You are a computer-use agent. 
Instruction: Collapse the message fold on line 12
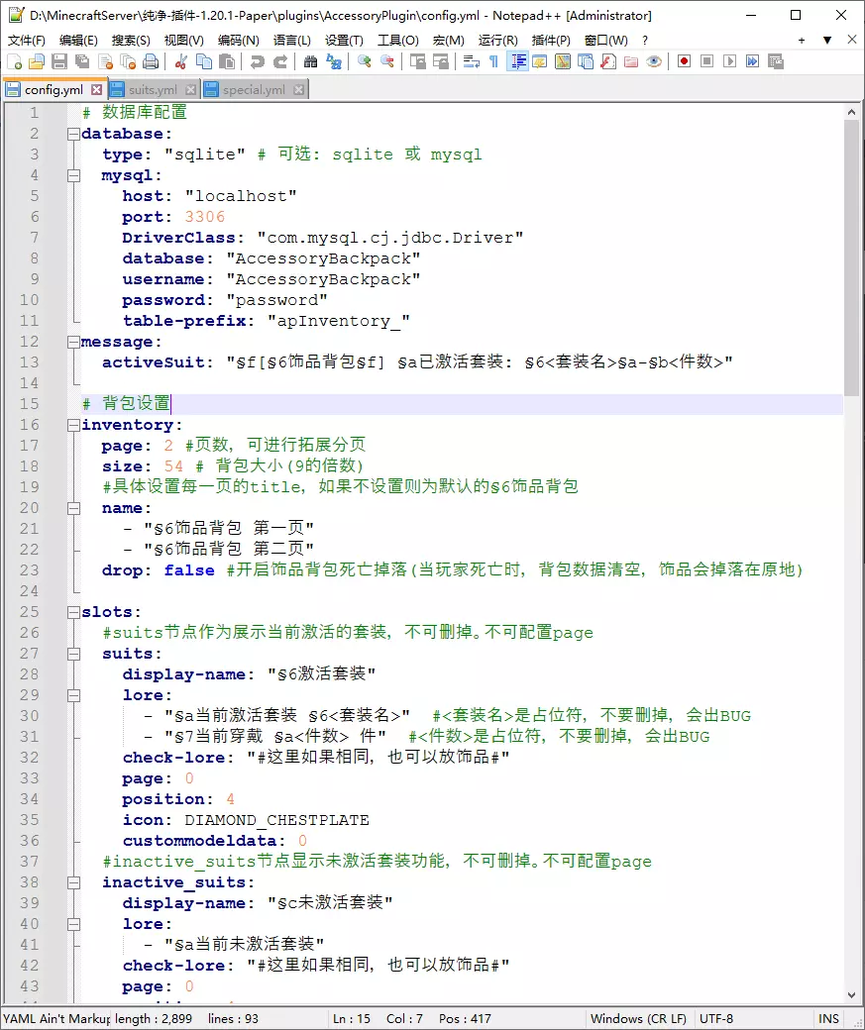pyautogui.click(x=73, y=343)
